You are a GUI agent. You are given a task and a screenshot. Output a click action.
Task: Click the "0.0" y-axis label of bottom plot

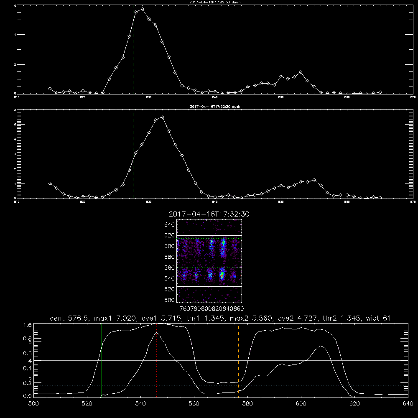tap(28, 396)
